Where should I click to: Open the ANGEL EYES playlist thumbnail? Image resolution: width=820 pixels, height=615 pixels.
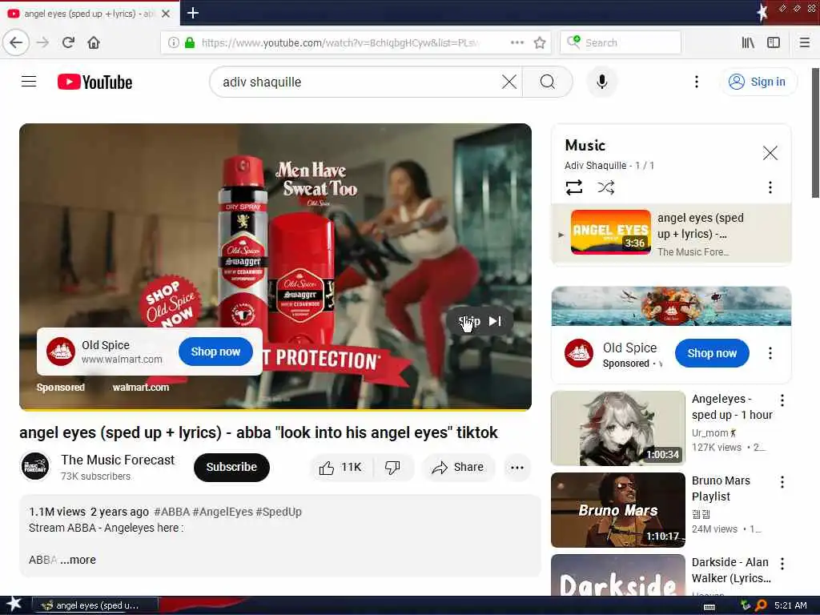tap(611, 231)
